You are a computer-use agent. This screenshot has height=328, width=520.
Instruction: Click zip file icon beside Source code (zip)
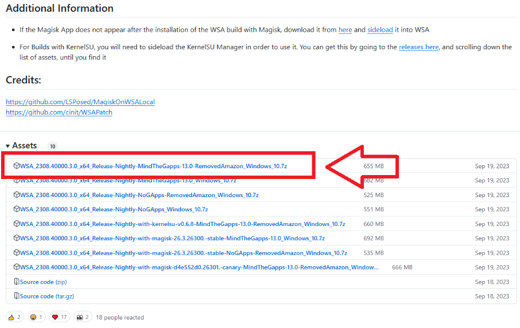coord(16,282)
